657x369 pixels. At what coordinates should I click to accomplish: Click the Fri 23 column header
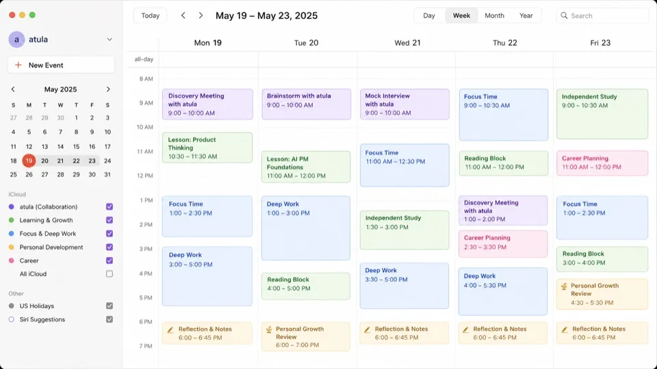click(600, 42)
